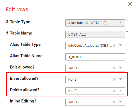Click the Edit rows heading
The image size is (136, 108).
point(17,9)
